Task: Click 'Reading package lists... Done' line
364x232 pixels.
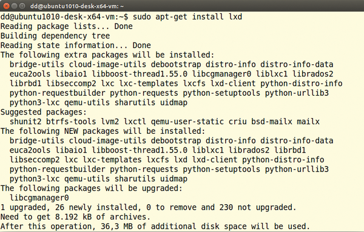Action: click(66, 26)
